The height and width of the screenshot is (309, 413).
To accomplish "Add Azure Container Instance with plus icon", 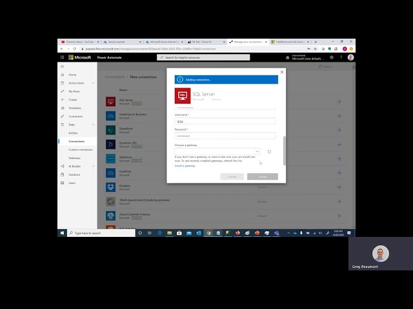I will pos(339,216).
